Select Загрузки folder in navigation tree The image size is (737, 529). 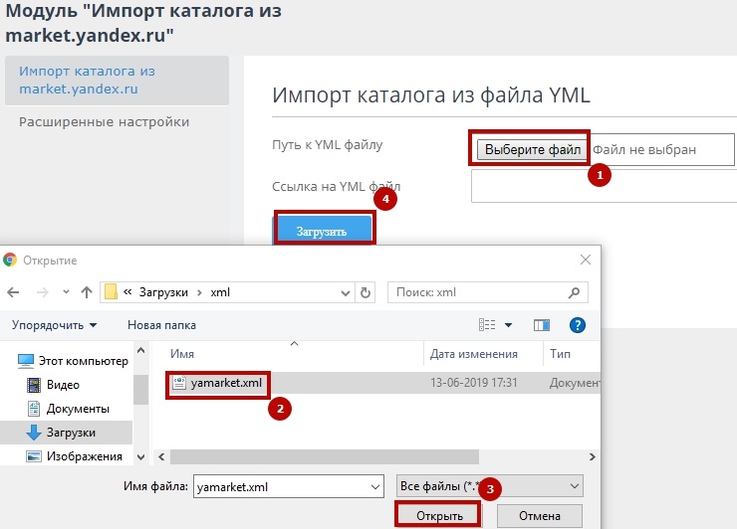[67, 433]
